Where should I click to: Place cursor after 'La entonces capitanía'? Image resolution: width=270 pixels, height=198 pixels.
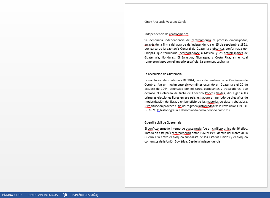pos(229,62)
